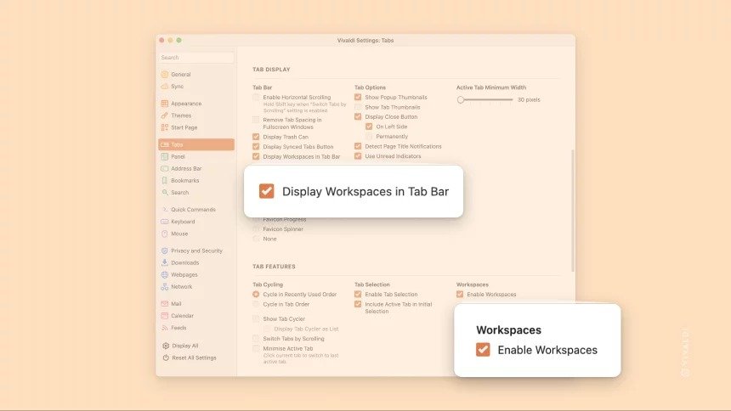Open the Panel settings icon
This screenshot has width=731, height=411.
pyautogui.click(x=165, y=156)
